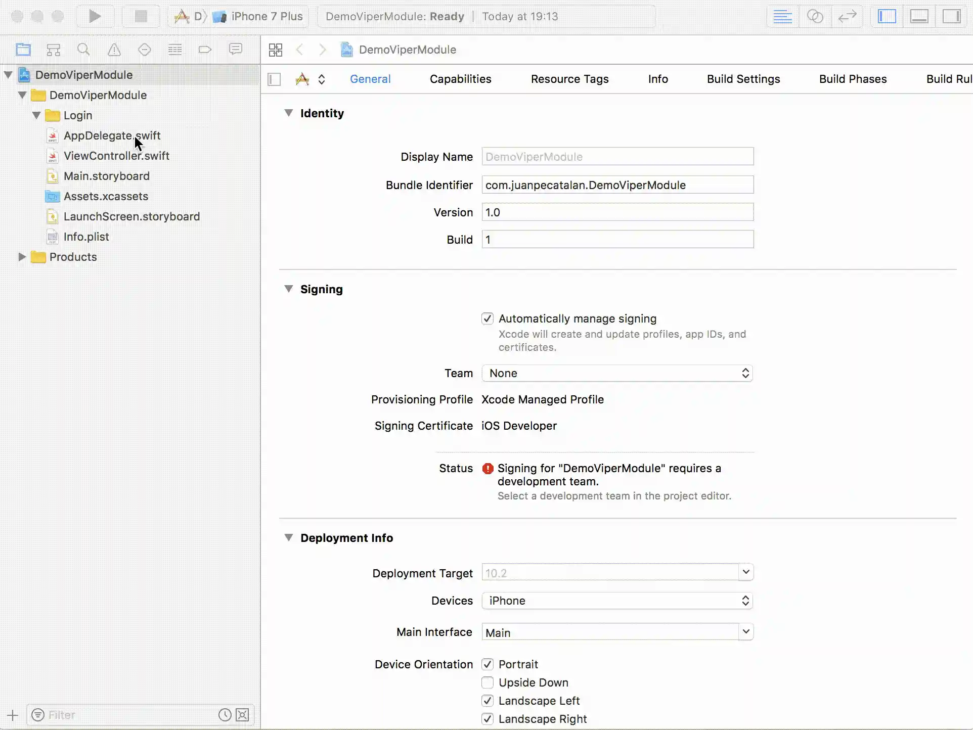Show the issue navigator warning icon

pyautogui.click(x=114, y=50)
